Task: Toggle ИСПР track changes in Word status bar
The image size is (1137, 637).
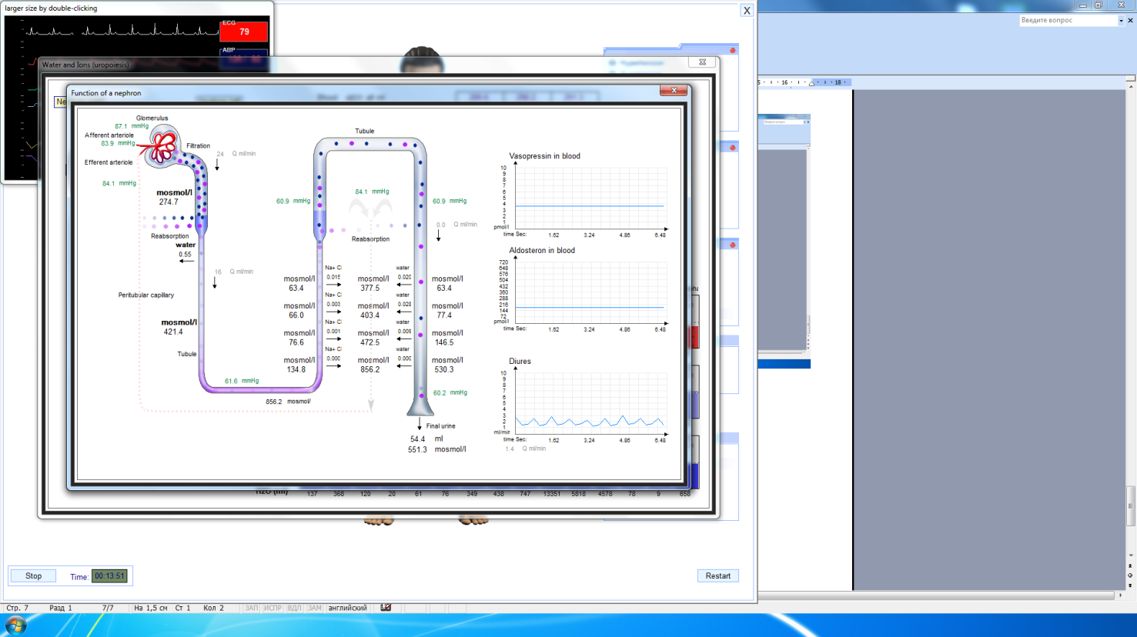Action: [272, 608]
